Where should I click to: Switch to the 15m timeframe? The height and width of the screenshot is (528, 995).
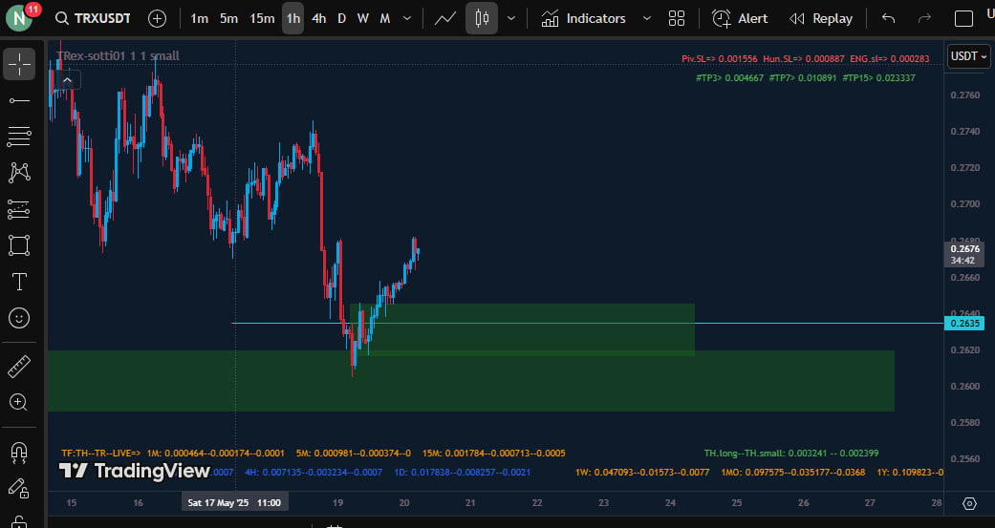click(x=261, y=18)
